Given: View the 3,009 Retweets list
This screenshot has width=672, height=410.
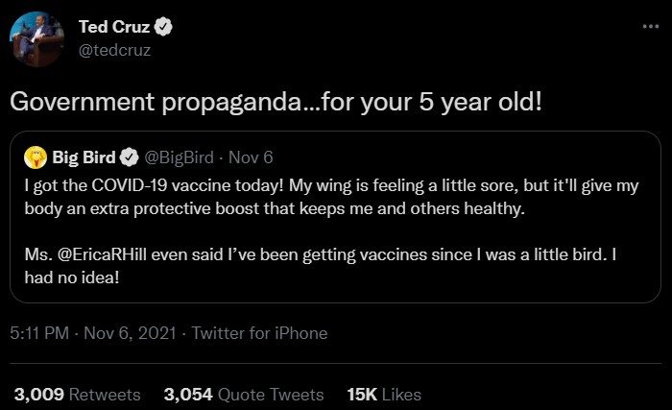Looking at the screenshot, I should point(77,395).
